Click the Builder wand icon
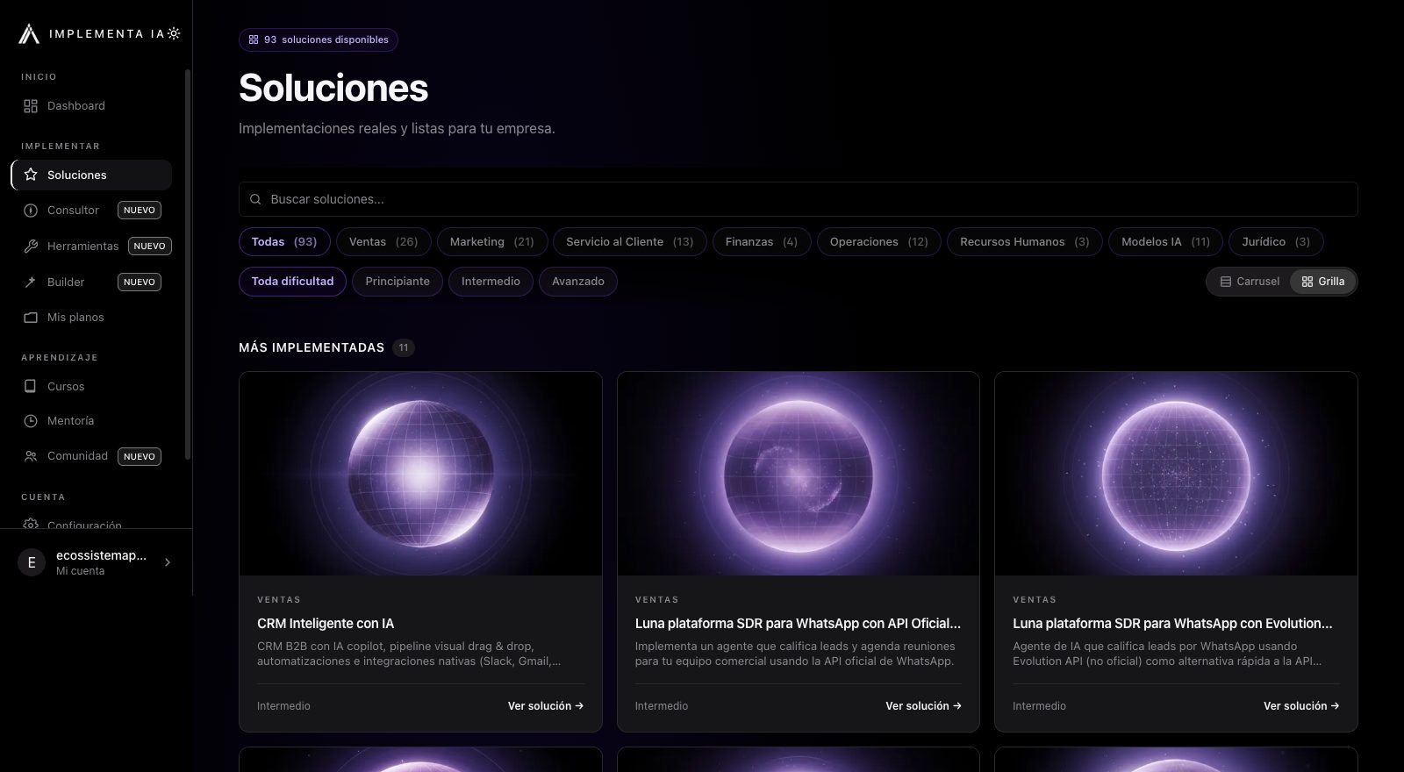The image size is (1404, 772). (x=31, y=282)
